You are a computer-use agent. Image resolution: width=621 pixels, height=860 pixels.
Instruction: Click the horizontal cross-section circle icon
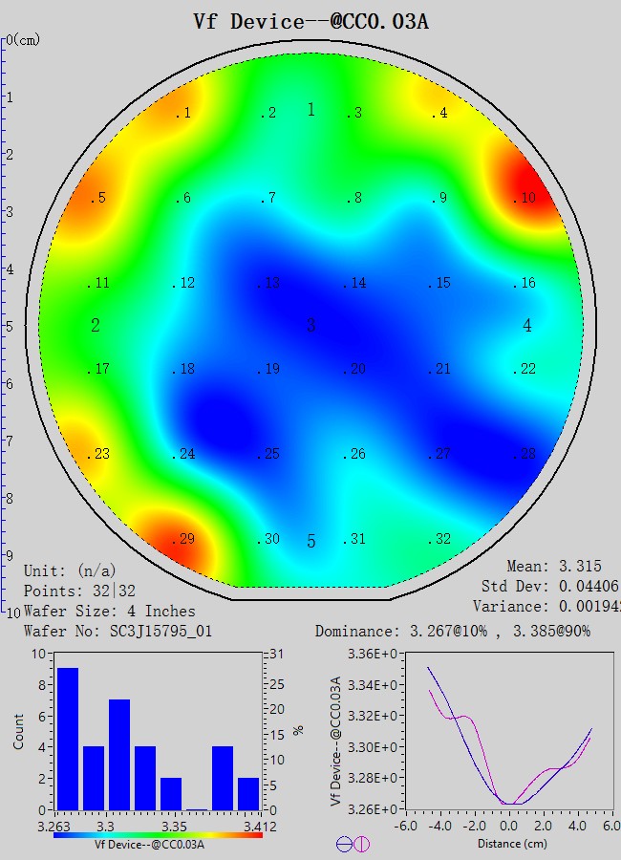(x=344, y=844)
